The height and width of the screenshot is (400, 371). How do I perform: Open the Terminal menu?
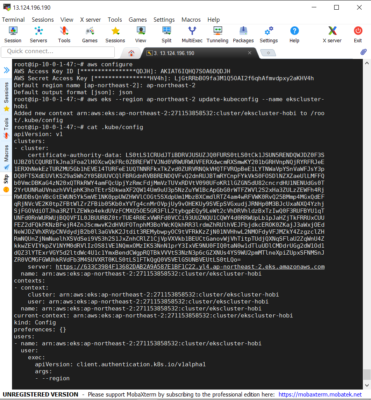tap(13, 20)
